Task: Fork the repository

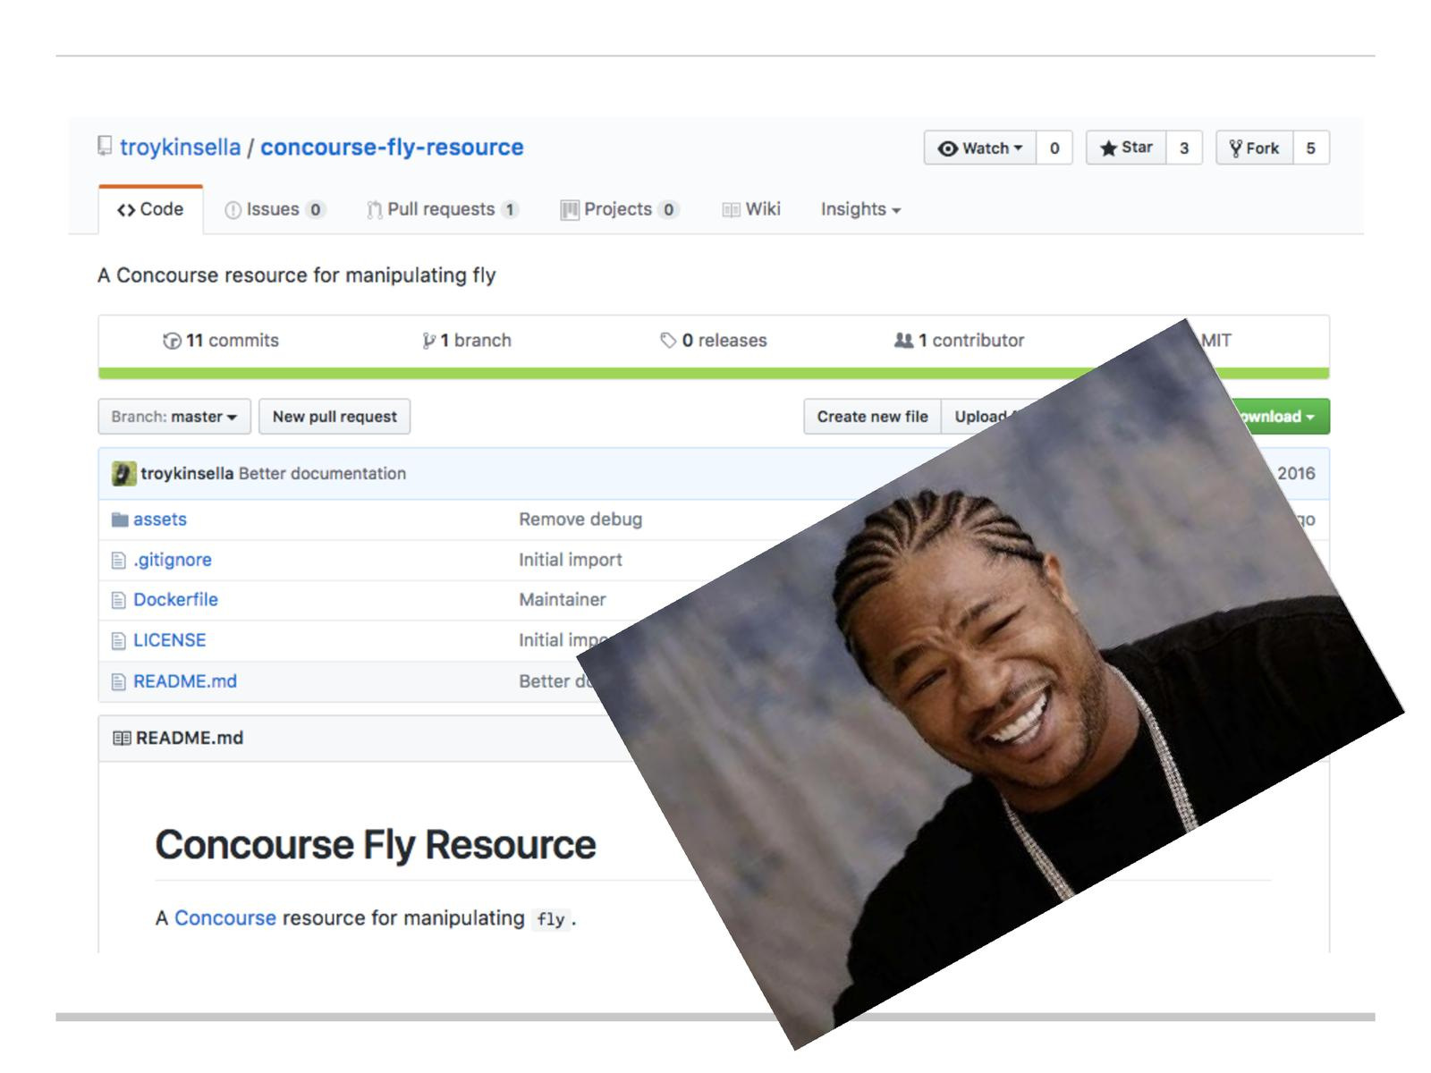Action: [x=1255, y=148]
